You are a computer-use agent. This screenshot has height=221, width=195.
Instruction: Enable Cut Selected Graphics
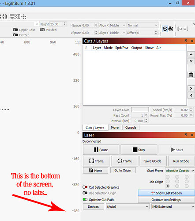[85, 187]
